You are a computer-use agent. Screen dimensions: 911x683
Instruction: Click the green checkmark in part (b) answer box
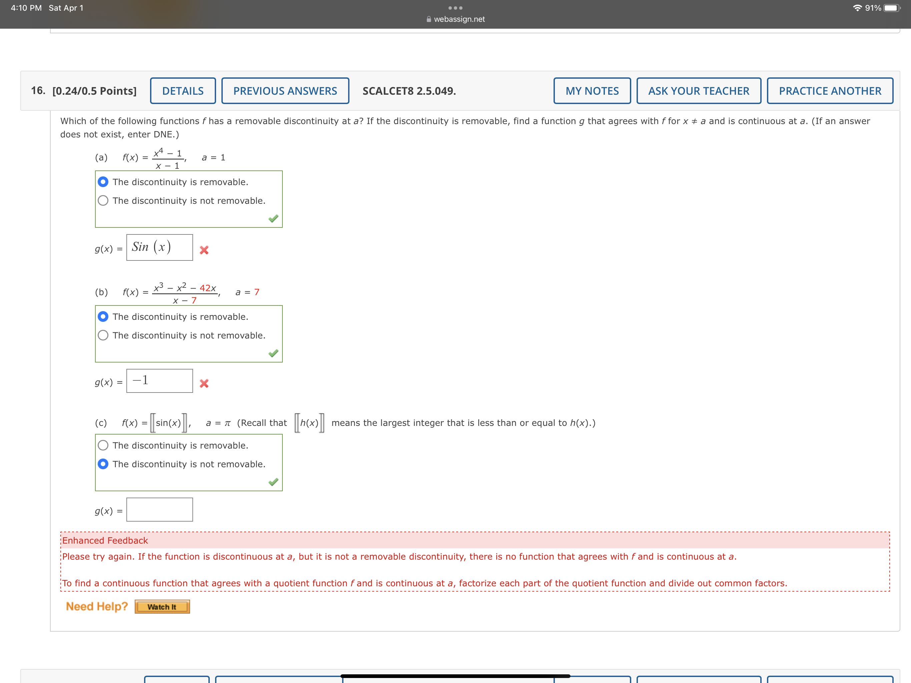point(273,354)
